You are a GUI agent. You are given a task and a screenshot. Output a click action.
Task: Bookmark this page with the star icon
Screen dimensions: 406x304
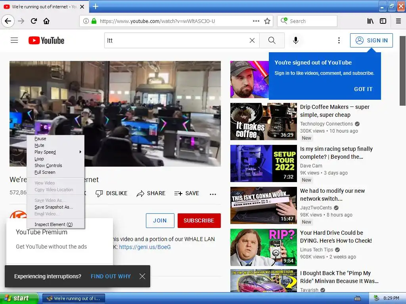tap(267, 21)
